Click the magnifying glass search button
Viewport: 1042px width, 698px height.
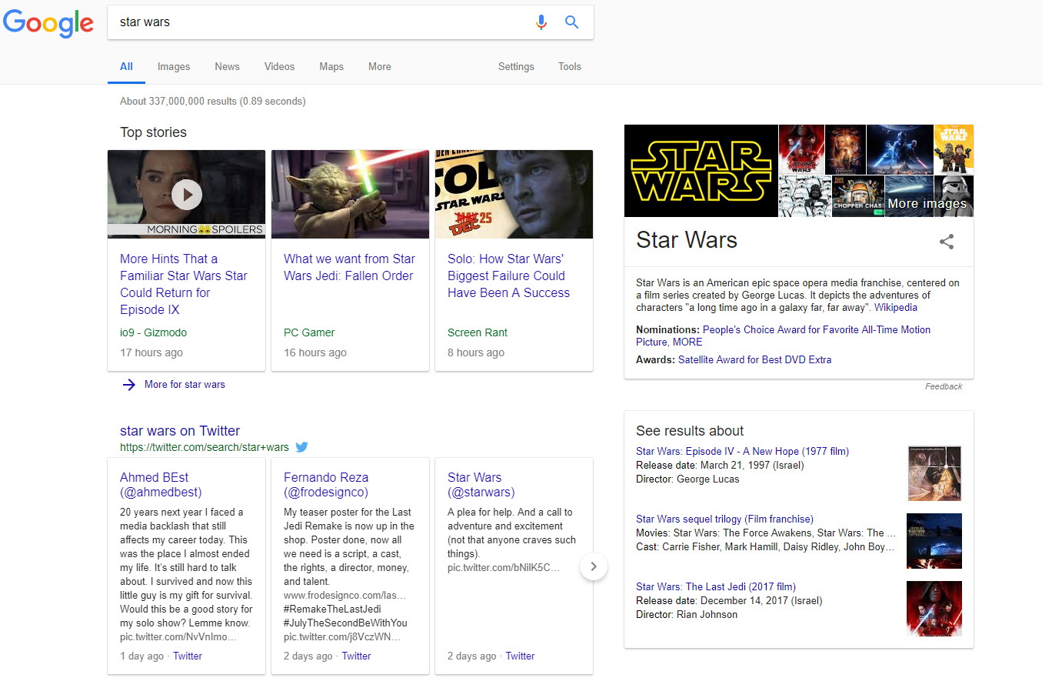pyautogui.click(x=571, y=22)
